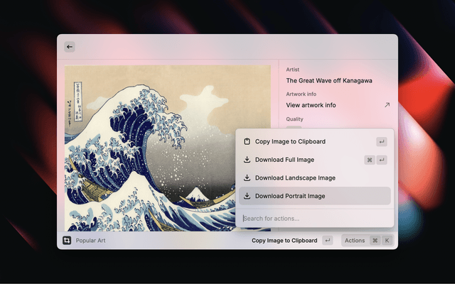Viewport: 455px width, 284px height.
Task: Click the Command key badge beside Actions
Action: click(x=375, y=241)
